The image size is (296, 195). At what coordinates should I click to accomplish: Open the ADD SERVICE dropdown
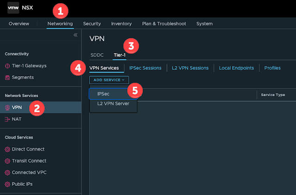coord(109,80)
